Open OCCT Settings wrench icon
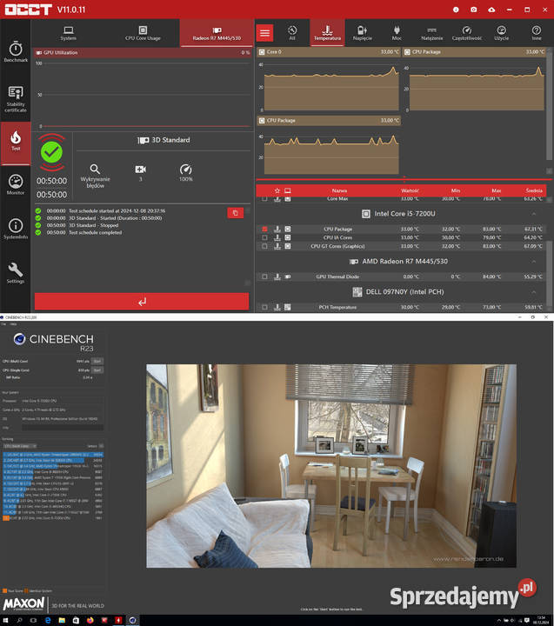 pos(16,273)
